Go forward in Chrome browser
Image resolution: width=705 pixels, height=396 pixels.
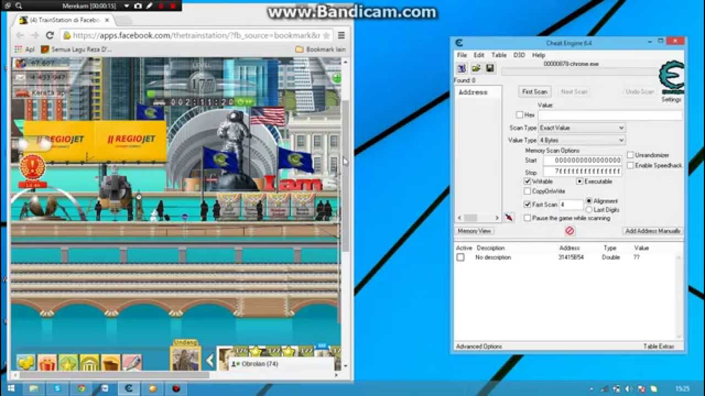[34, 35]
